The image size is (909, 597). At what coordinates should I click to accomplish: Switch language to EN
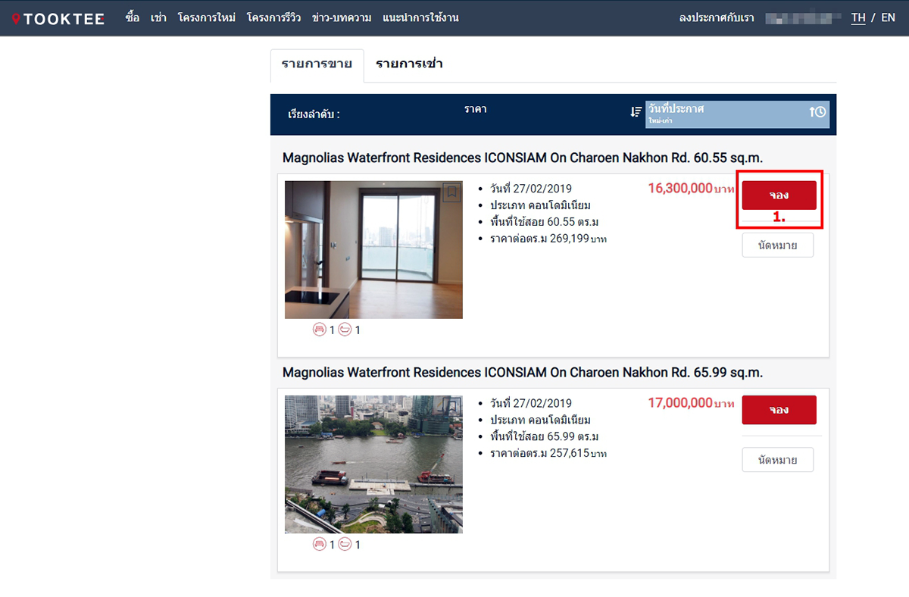888,17
